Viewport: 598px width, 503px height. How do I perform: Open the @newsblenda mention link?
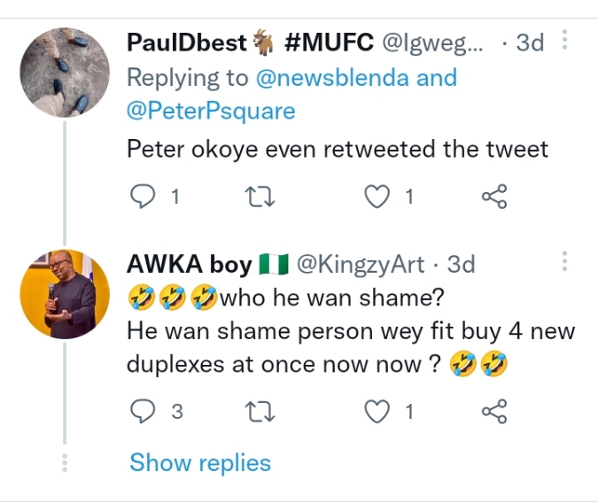pos(332,78)
